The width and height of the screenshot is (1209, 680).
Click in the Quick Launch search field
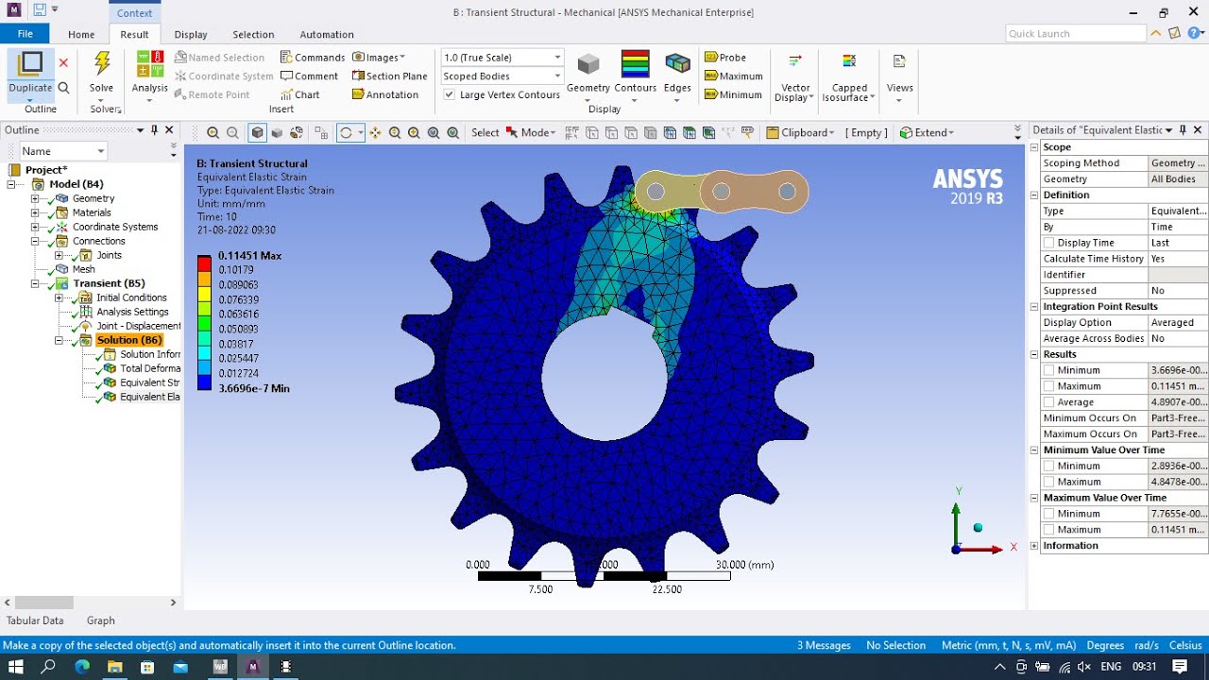click(x=1076, y=33)
